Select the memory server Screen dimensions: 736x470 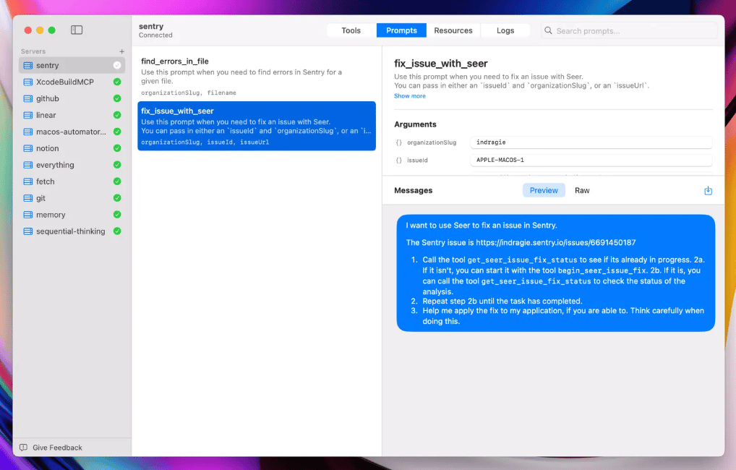pos(72,215)
